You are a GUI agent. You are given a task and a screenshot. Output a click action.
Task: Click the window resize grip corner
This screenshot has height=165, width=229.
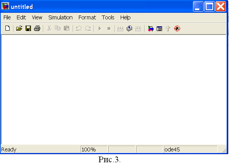(224, 150)
